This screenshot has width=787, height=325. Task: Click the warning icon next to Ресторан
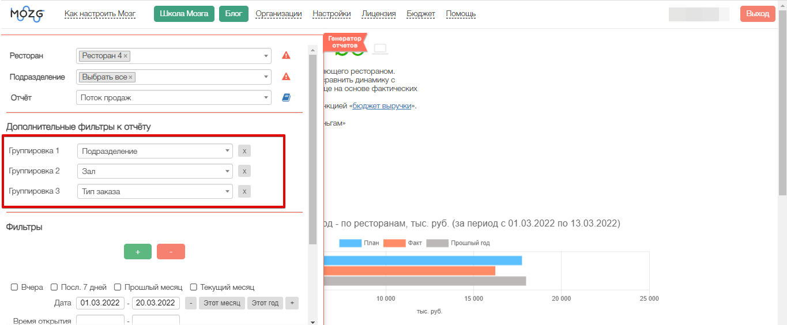tap(286, 56)
